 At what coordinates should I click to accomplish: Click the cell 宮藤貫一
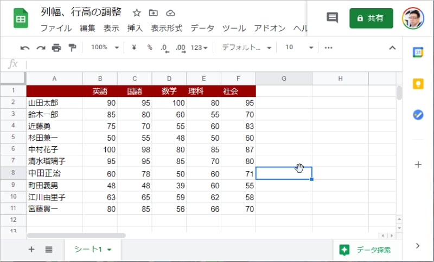pos(55,209)
